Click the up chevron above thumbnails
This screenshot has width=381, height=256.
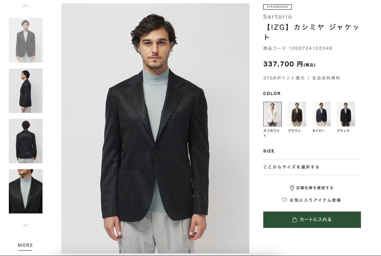pos(25,6)
